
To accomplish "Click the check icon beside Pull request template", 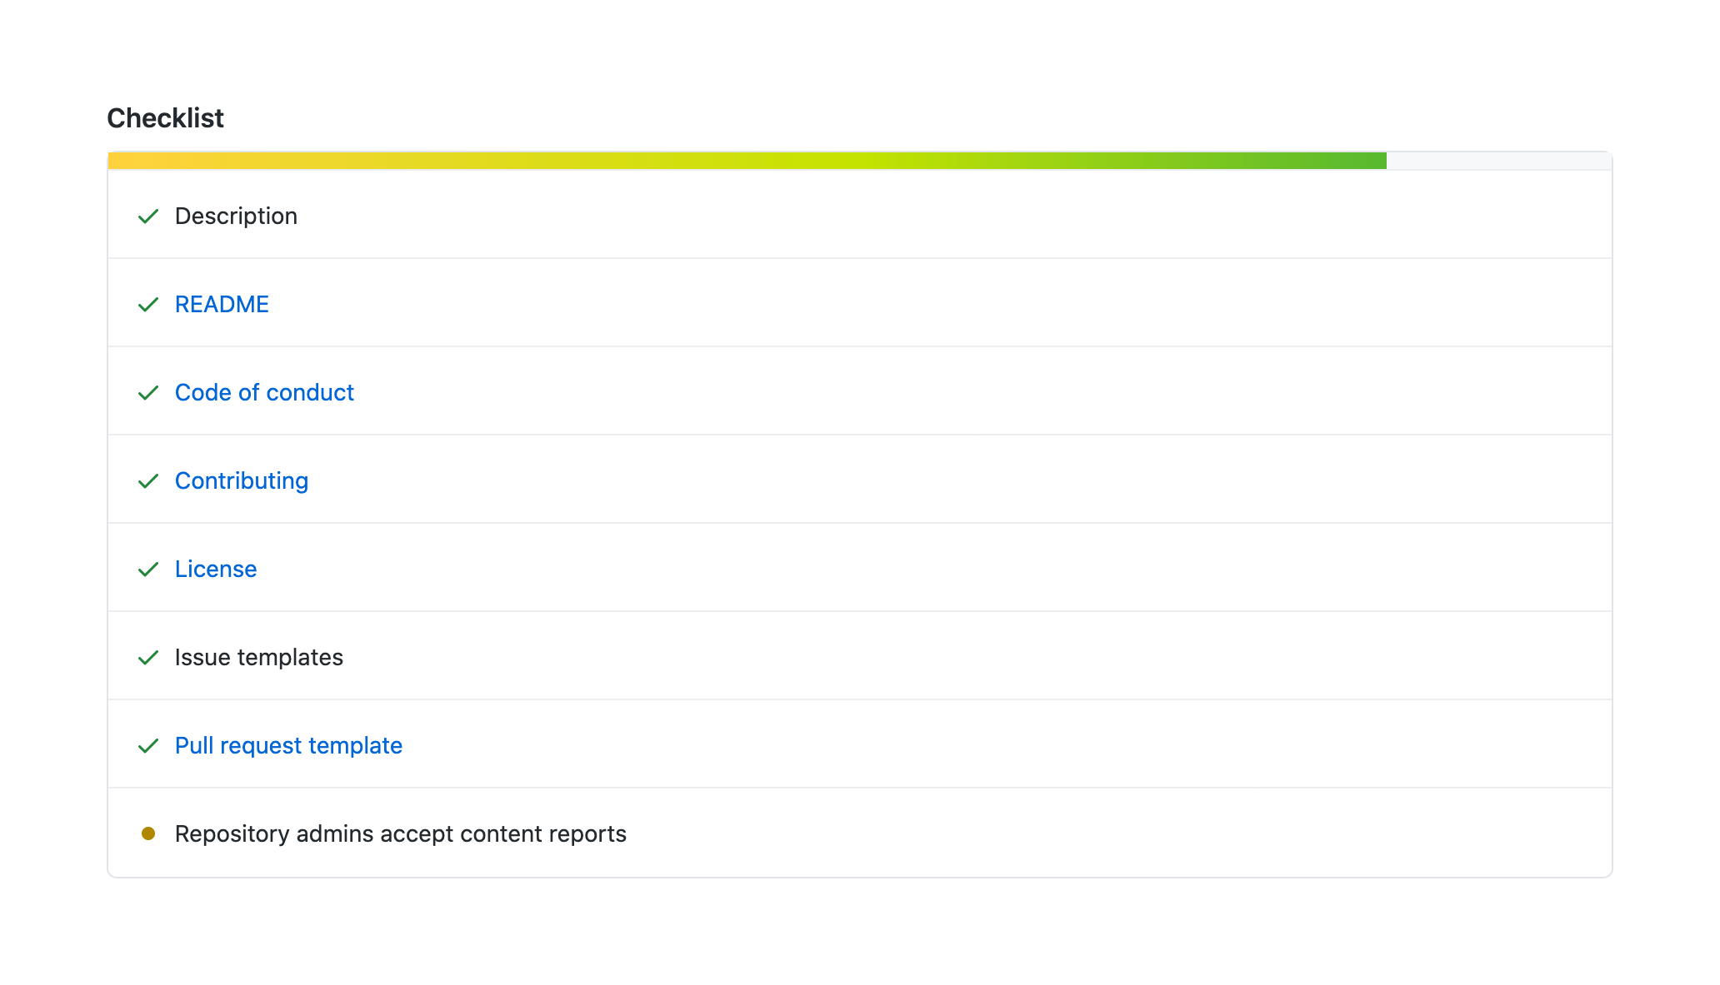I will pos(148,746).
